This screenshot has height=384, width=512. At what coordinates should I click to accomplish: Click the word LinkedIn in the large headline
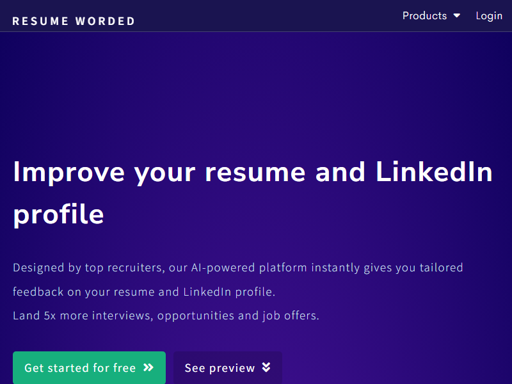(434, 172)
